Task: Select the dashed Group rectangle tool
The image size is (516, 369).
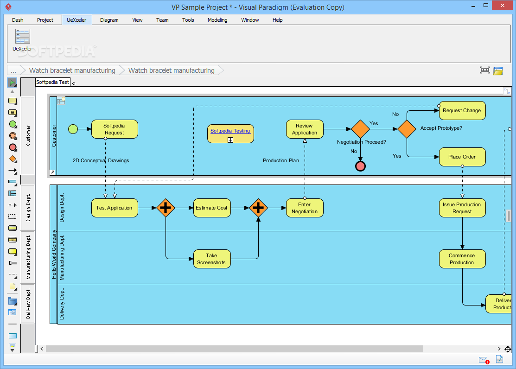Action: point(13,216)
